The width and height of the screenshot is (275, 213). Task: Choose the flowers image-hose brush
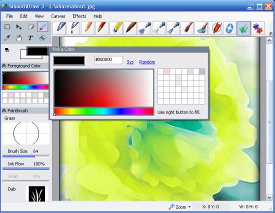pos(258,28)
